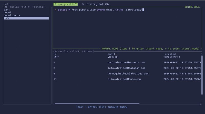Click the email column header

coord(112,54)
